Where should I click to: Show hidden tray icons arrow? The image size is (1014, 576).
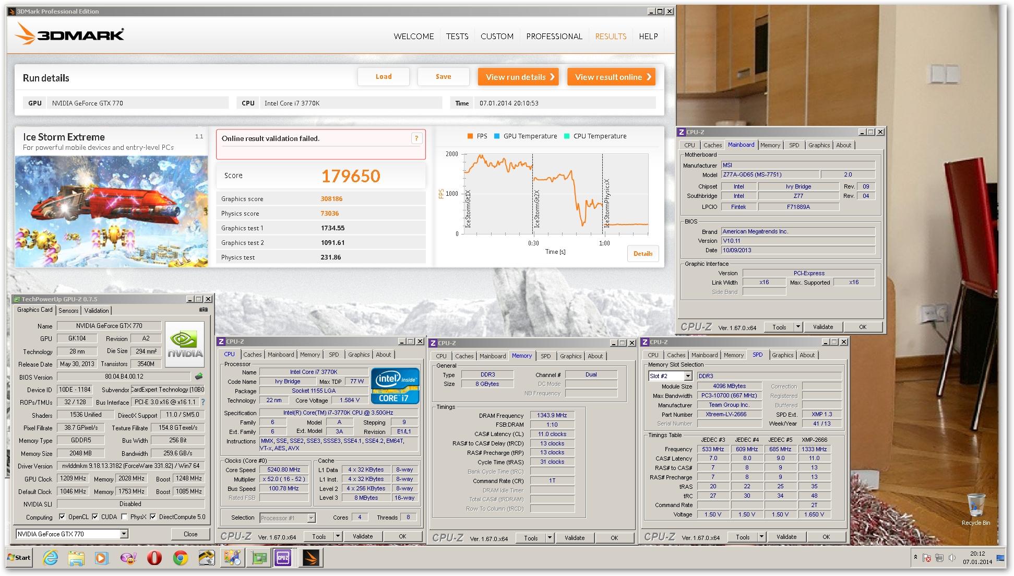point(915,558)
